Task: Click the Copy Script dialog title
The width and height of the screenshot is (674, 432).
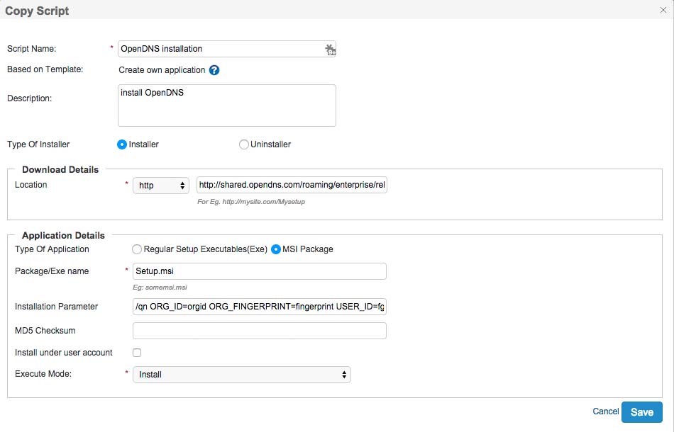Action: (x=37, y=11)
